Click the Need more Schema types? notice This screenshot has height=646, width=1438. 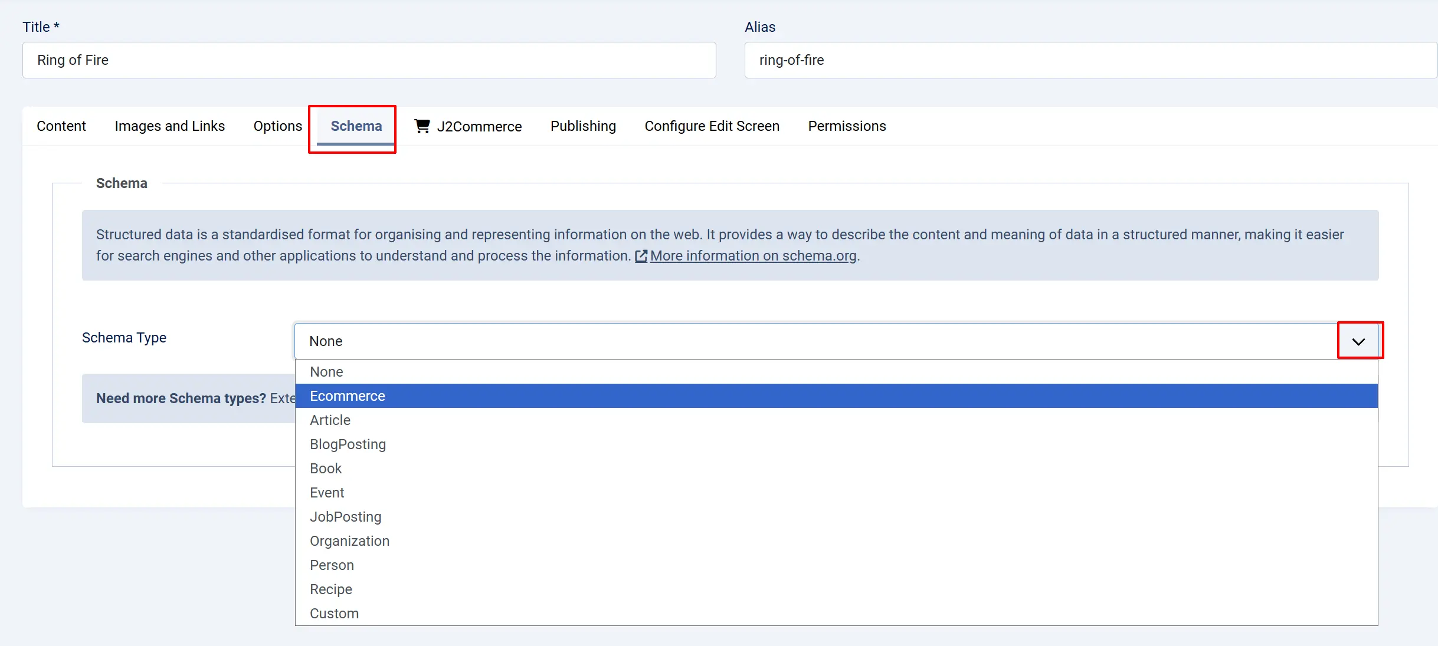coord(189,398)
